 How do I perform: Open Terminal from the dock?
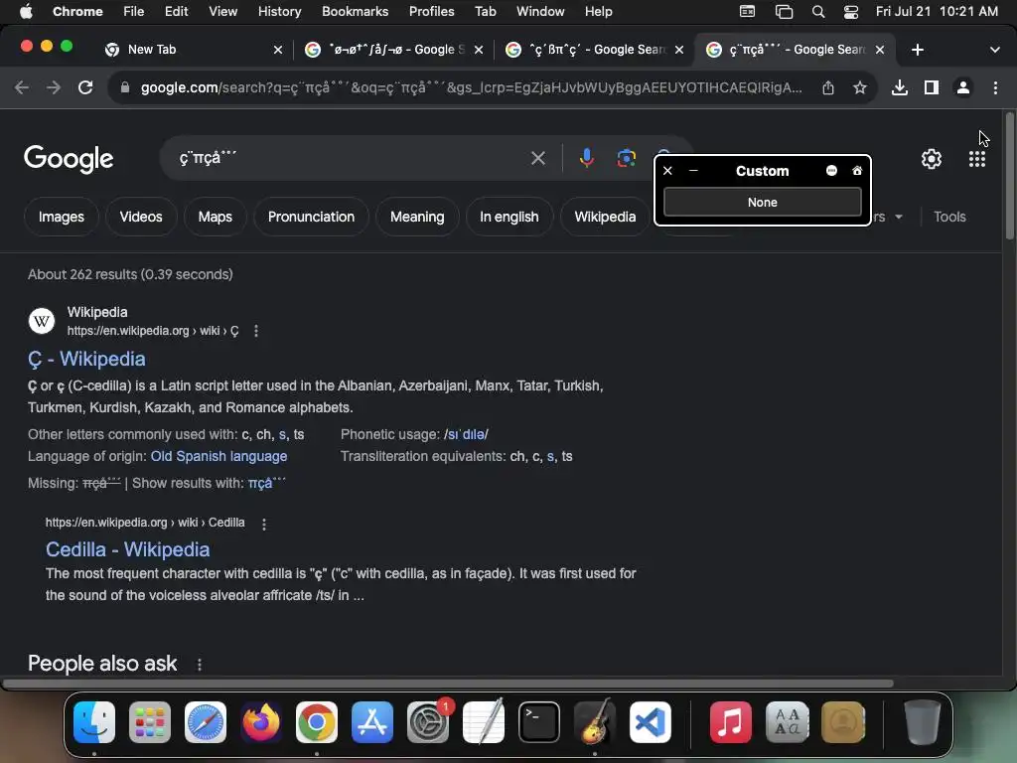tap(539, 722)
